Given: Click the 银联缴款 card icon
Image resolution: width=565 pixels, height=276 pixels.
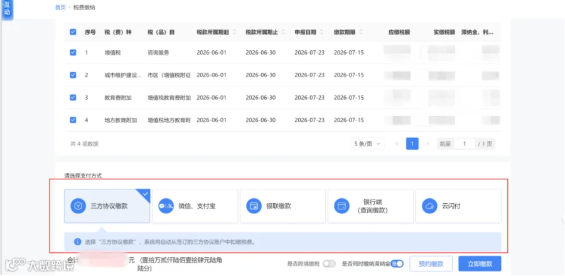Looking at the screenshot, I should coord(254,206).
